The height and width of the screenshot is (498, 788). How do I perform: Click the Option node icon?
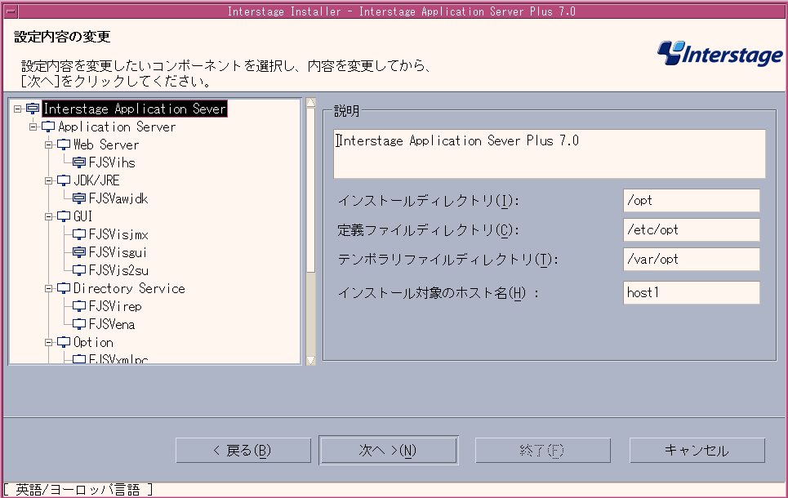point(64,342)
